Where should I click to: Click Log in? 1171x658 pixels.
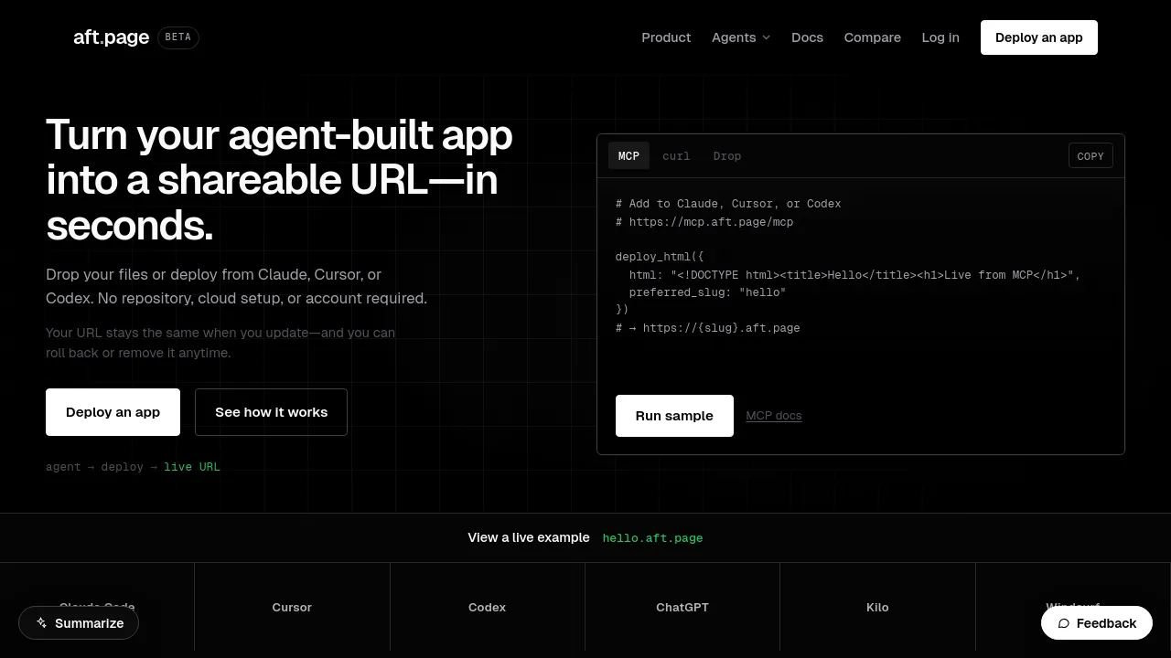coord(940,37)
